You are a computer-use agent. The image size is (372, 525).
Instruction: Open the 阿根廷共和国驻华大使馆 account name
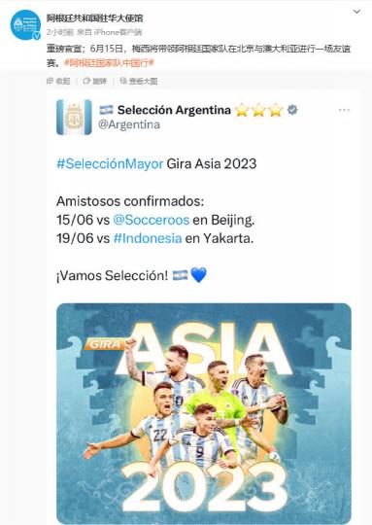tap(94, 18)
